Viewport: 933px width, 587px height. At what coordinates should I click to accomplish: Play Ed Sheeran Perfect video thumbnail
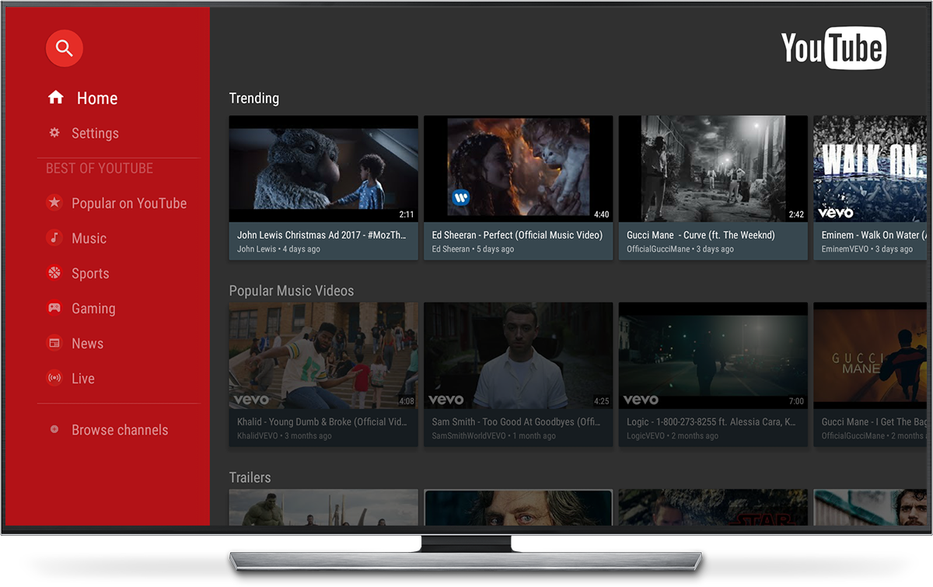click(518, 169)
